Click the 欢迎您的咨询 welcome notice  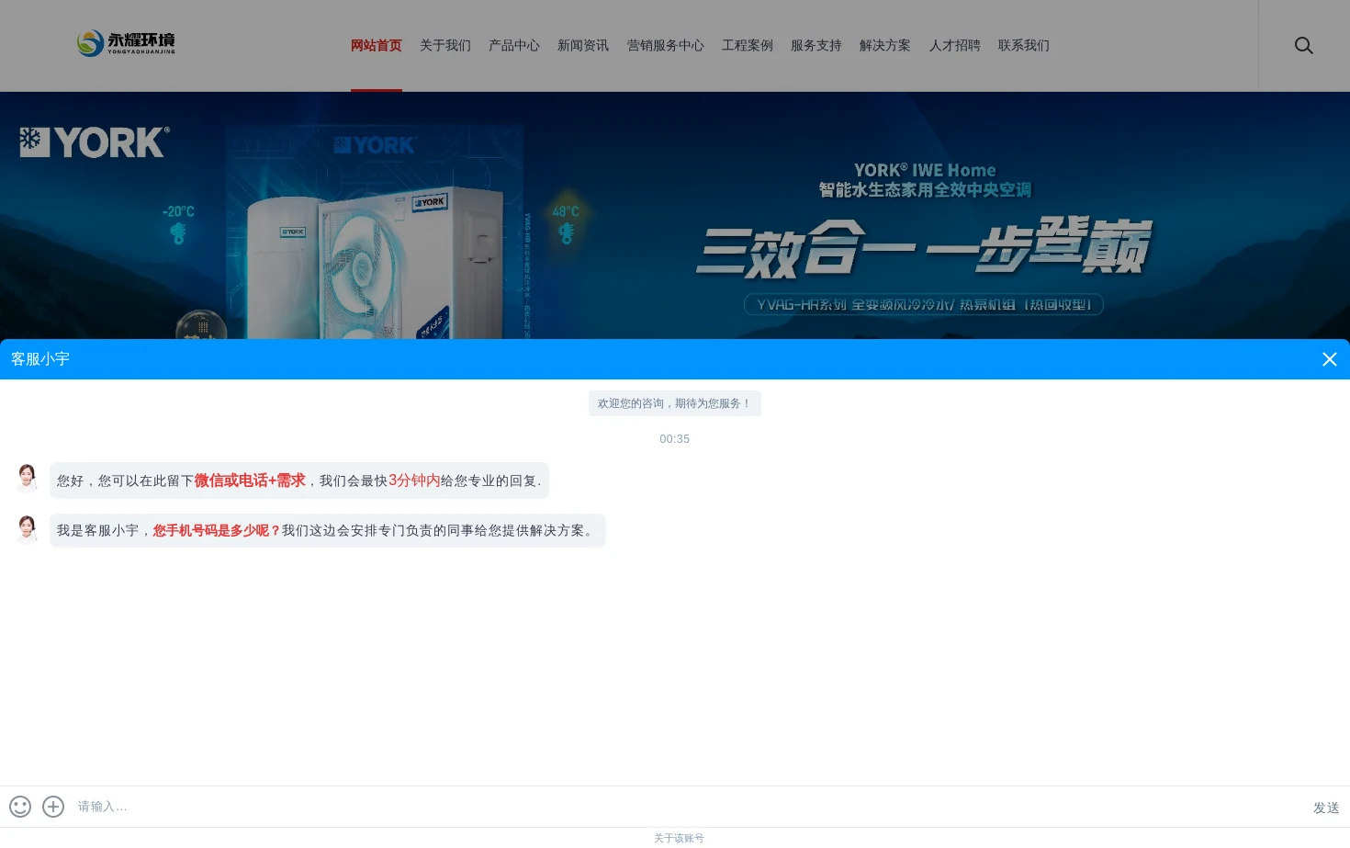[x=675, y=403]
